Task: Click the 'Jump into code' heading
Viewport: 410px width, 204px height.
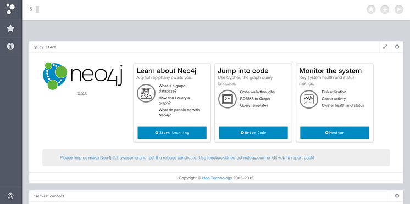Action: [243, 71]
